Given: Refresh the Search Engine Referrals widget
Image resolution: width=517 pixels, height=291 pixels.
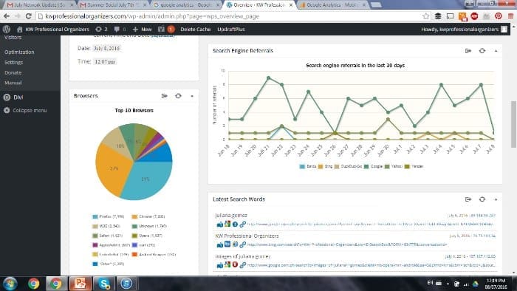Looking at the screenshot, I should pyautogui.click(x=482, y=51).
